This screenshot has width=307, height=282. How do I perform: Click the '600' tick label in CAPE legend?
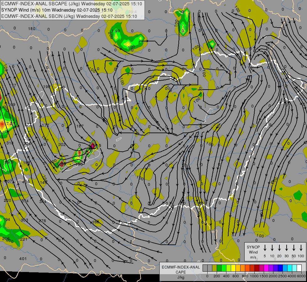[x=236, y=276]
